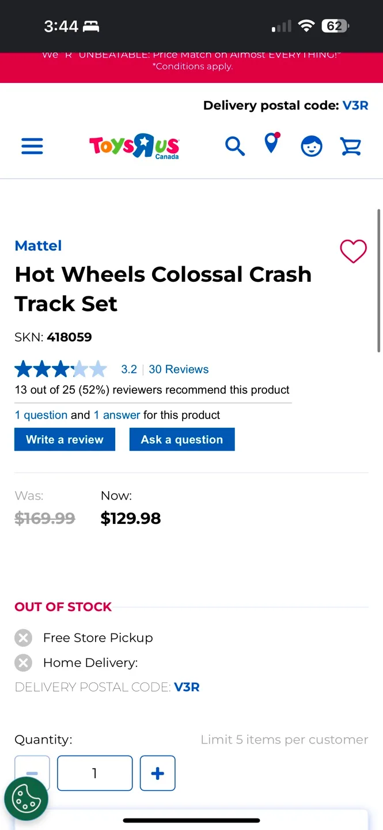Check Home Delivery availability status
This screenshot has width=383, height=830.
[x=23, y=662]
